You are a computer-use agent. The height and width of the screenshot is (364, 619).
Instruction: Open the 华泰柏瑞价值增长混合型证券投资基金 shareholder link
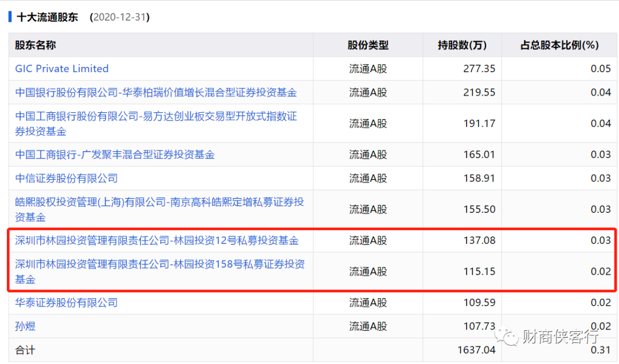[x=156, y=92]
